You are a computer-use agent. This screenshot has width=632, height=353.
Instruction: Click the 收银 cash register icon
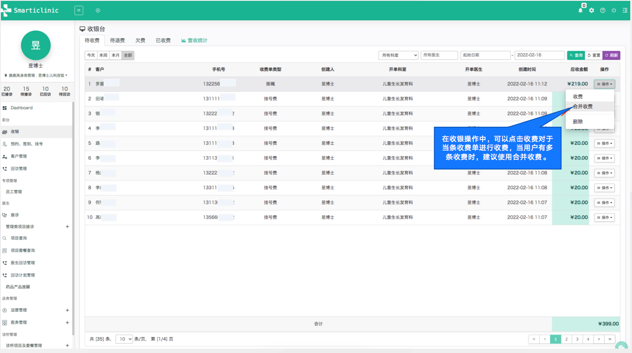[x=4, y=132]
